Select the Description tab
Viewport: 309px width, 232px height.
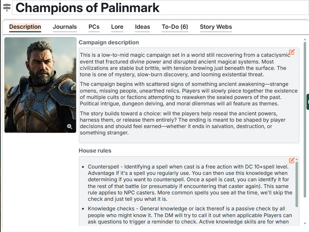coord(25,27)
